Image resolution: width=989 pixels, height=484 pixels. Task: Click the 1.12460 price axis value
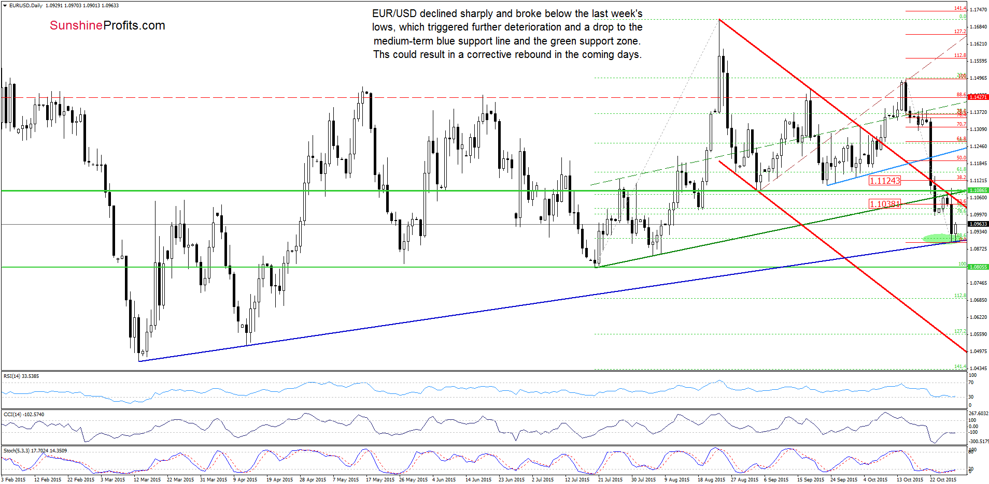tap(979, 146)
